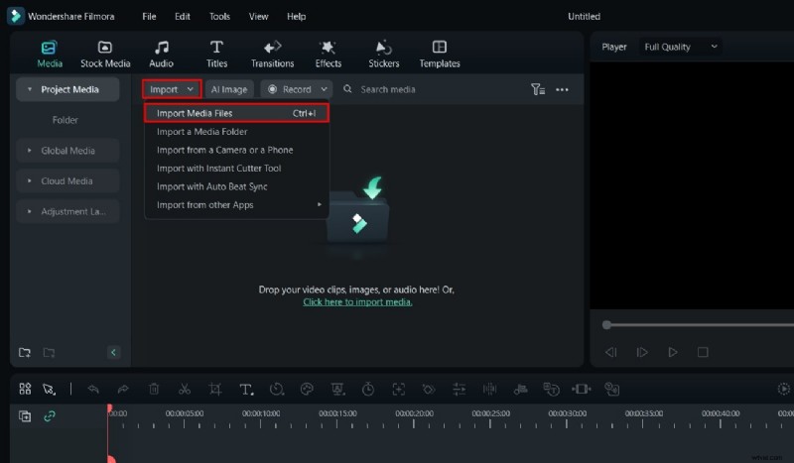Click the add track icon

pyautogui.click(x=25, y=416)
